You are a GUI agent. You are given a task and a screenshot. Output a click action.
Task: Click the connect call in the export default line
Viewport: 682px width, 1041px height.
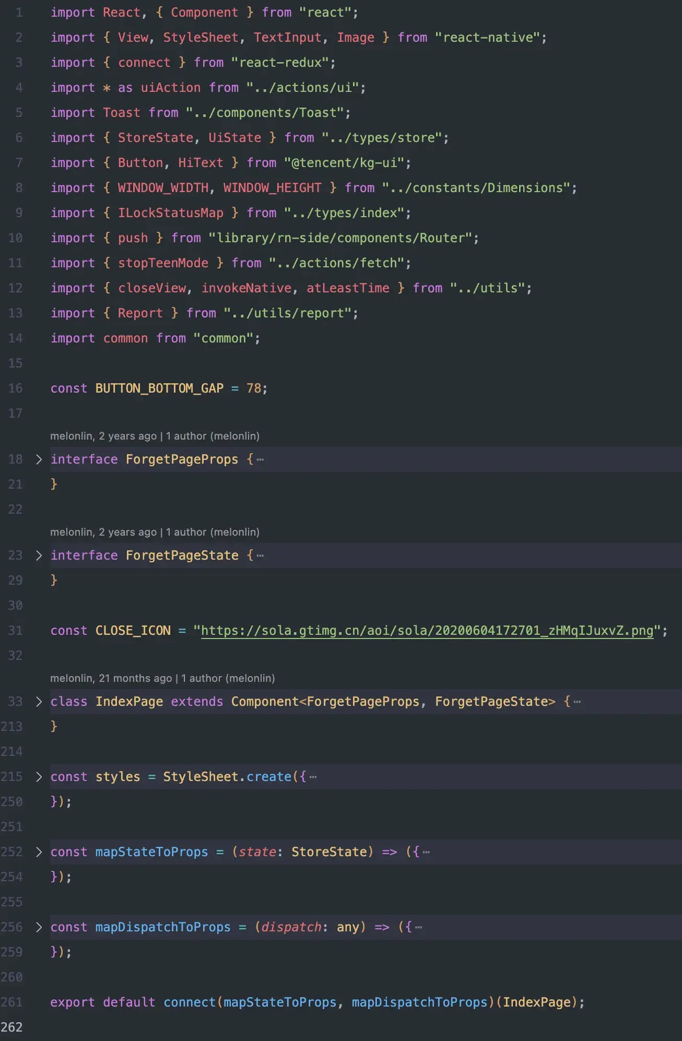pos(189,1002)
